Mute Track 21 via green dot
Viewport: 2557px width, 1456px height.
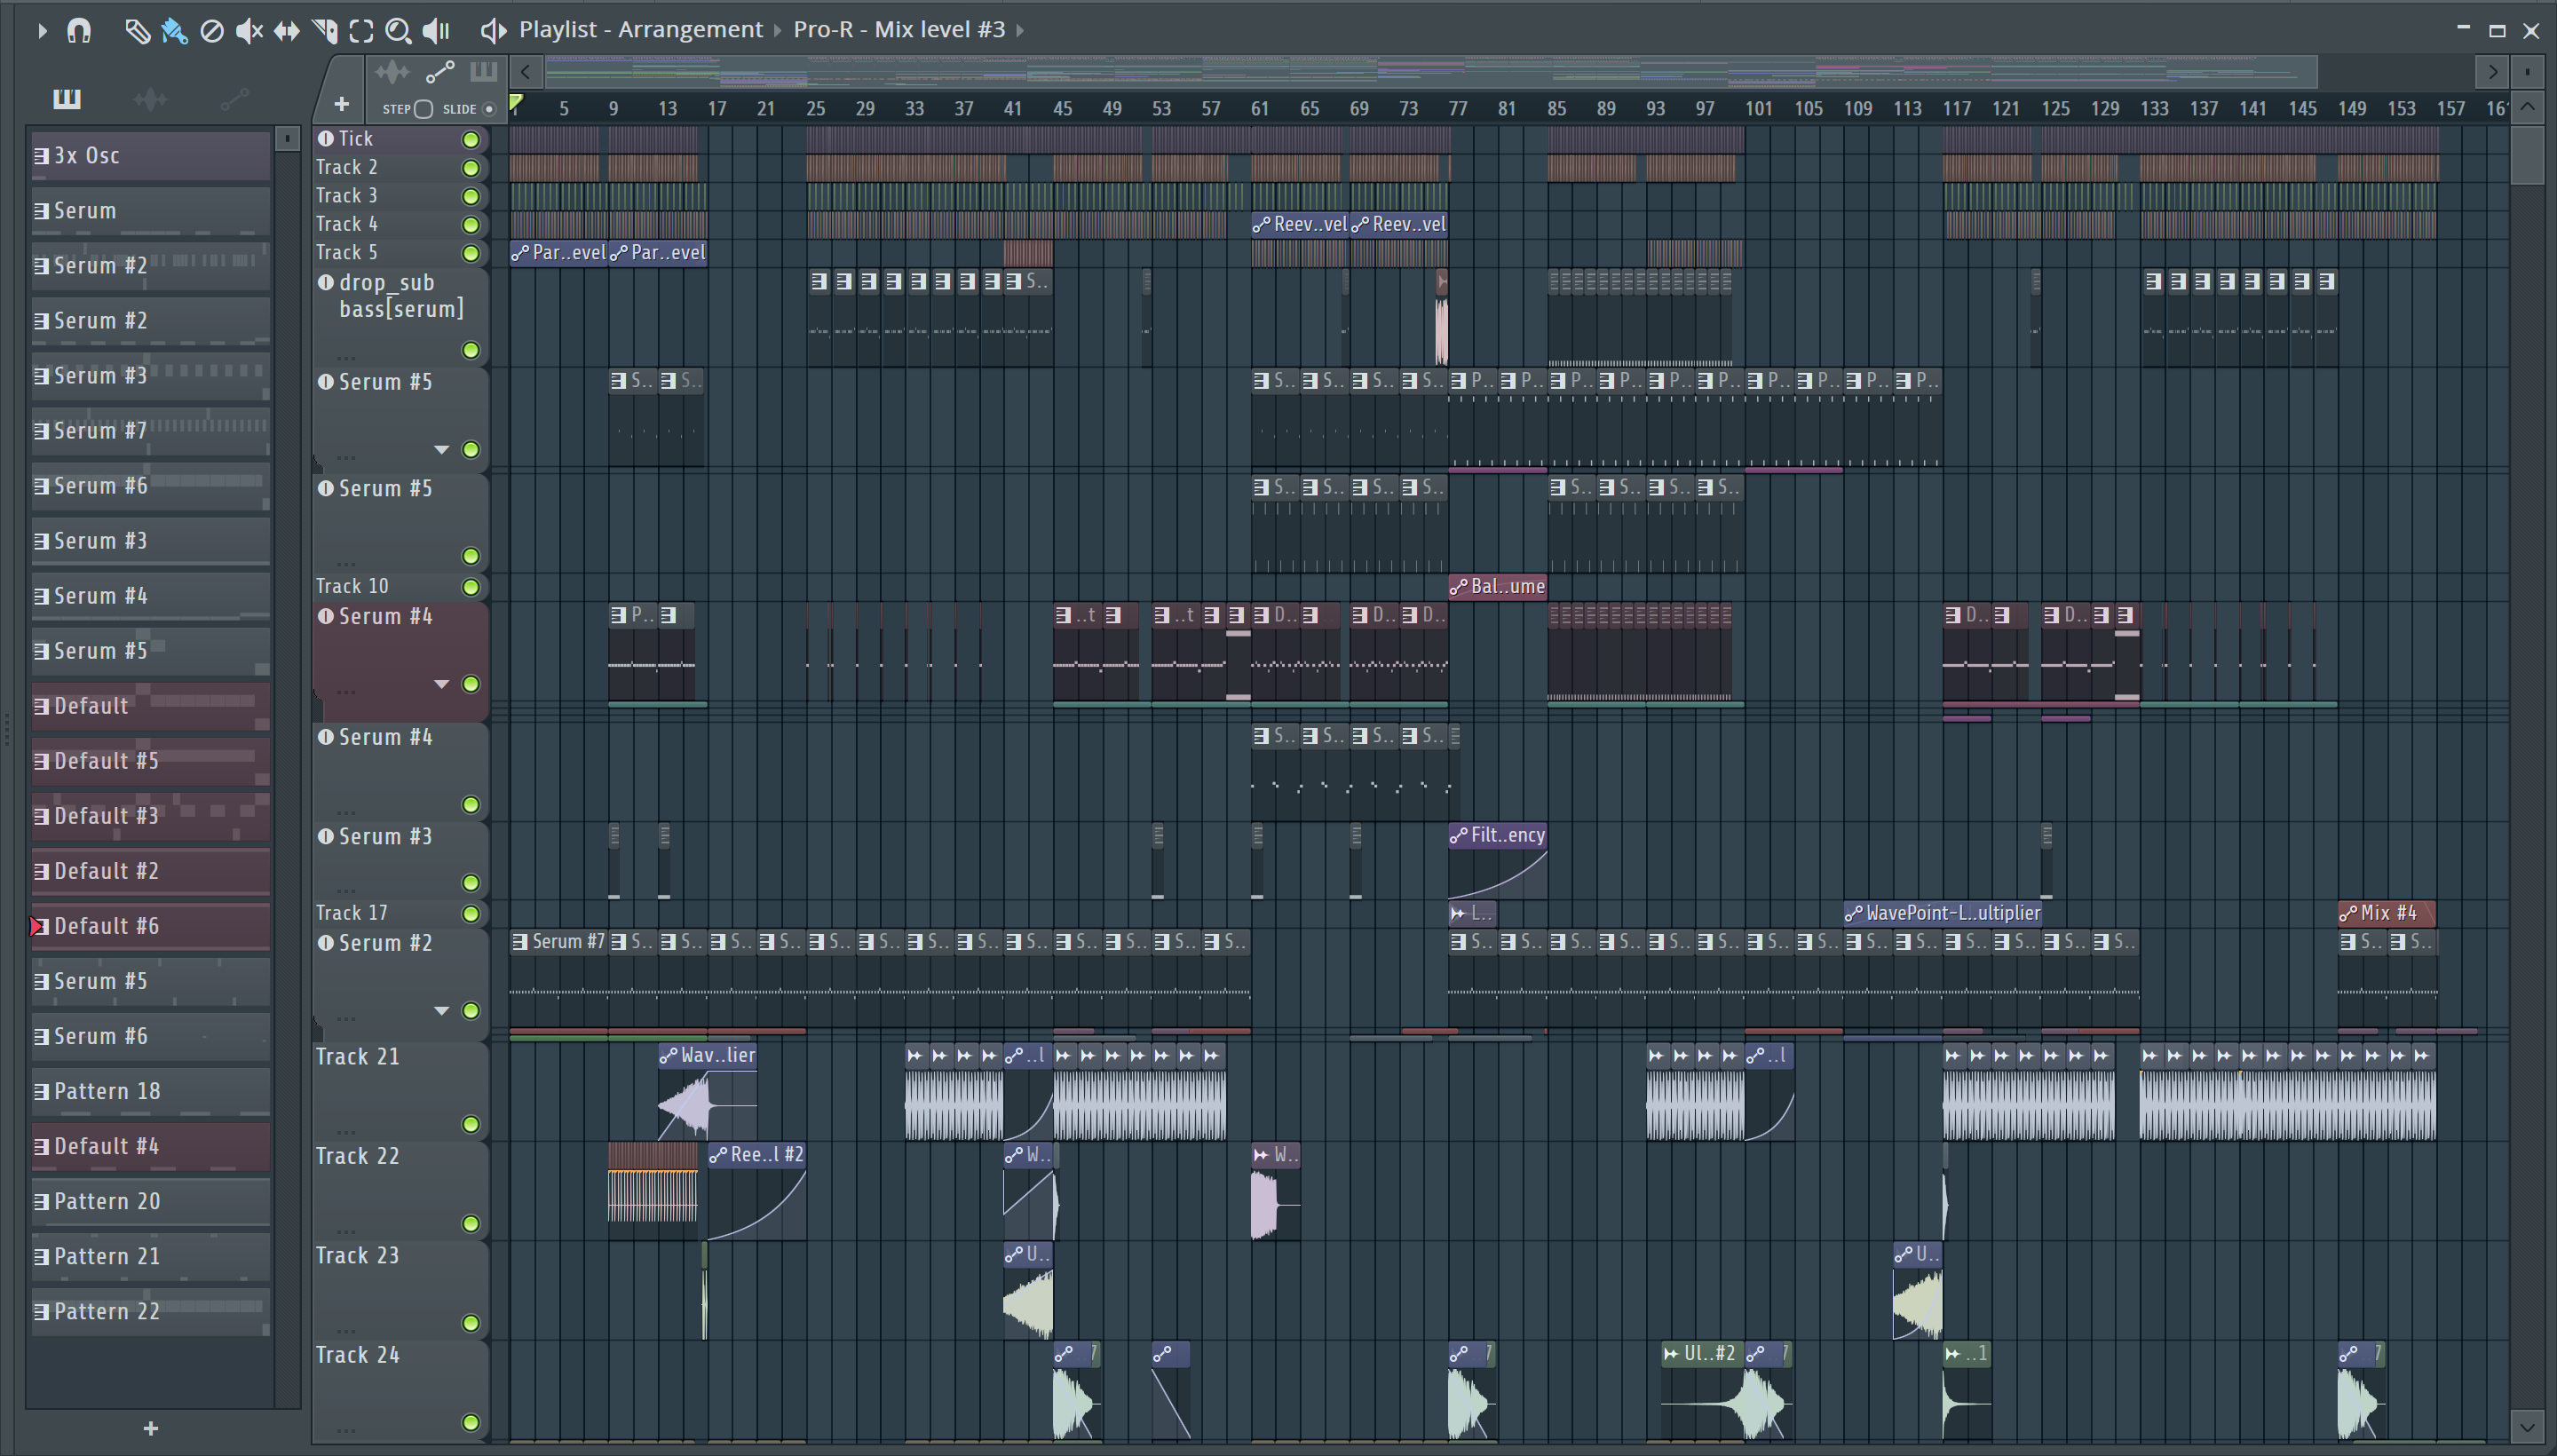[x=470, y=1124]
